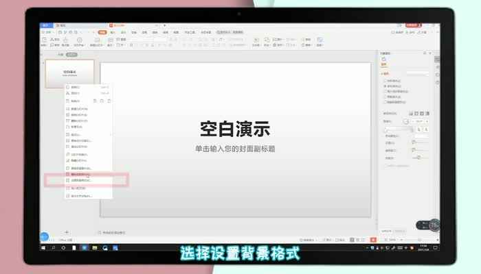Screen dimensions: 481x274
Task: Select the first slide thumbnail 空白演示
Action: [x=69, y=73]
